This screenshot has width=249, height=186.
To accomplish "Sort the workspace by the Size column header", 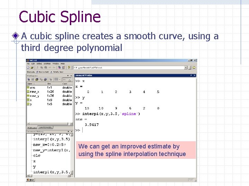I will (x=54, y=83).
